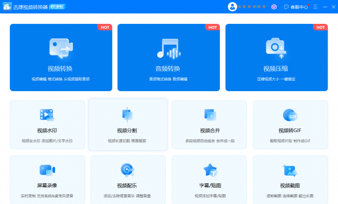Click HOT badge on 视频转换 card
The image size is (338, 204).
(x=105, y=27)
